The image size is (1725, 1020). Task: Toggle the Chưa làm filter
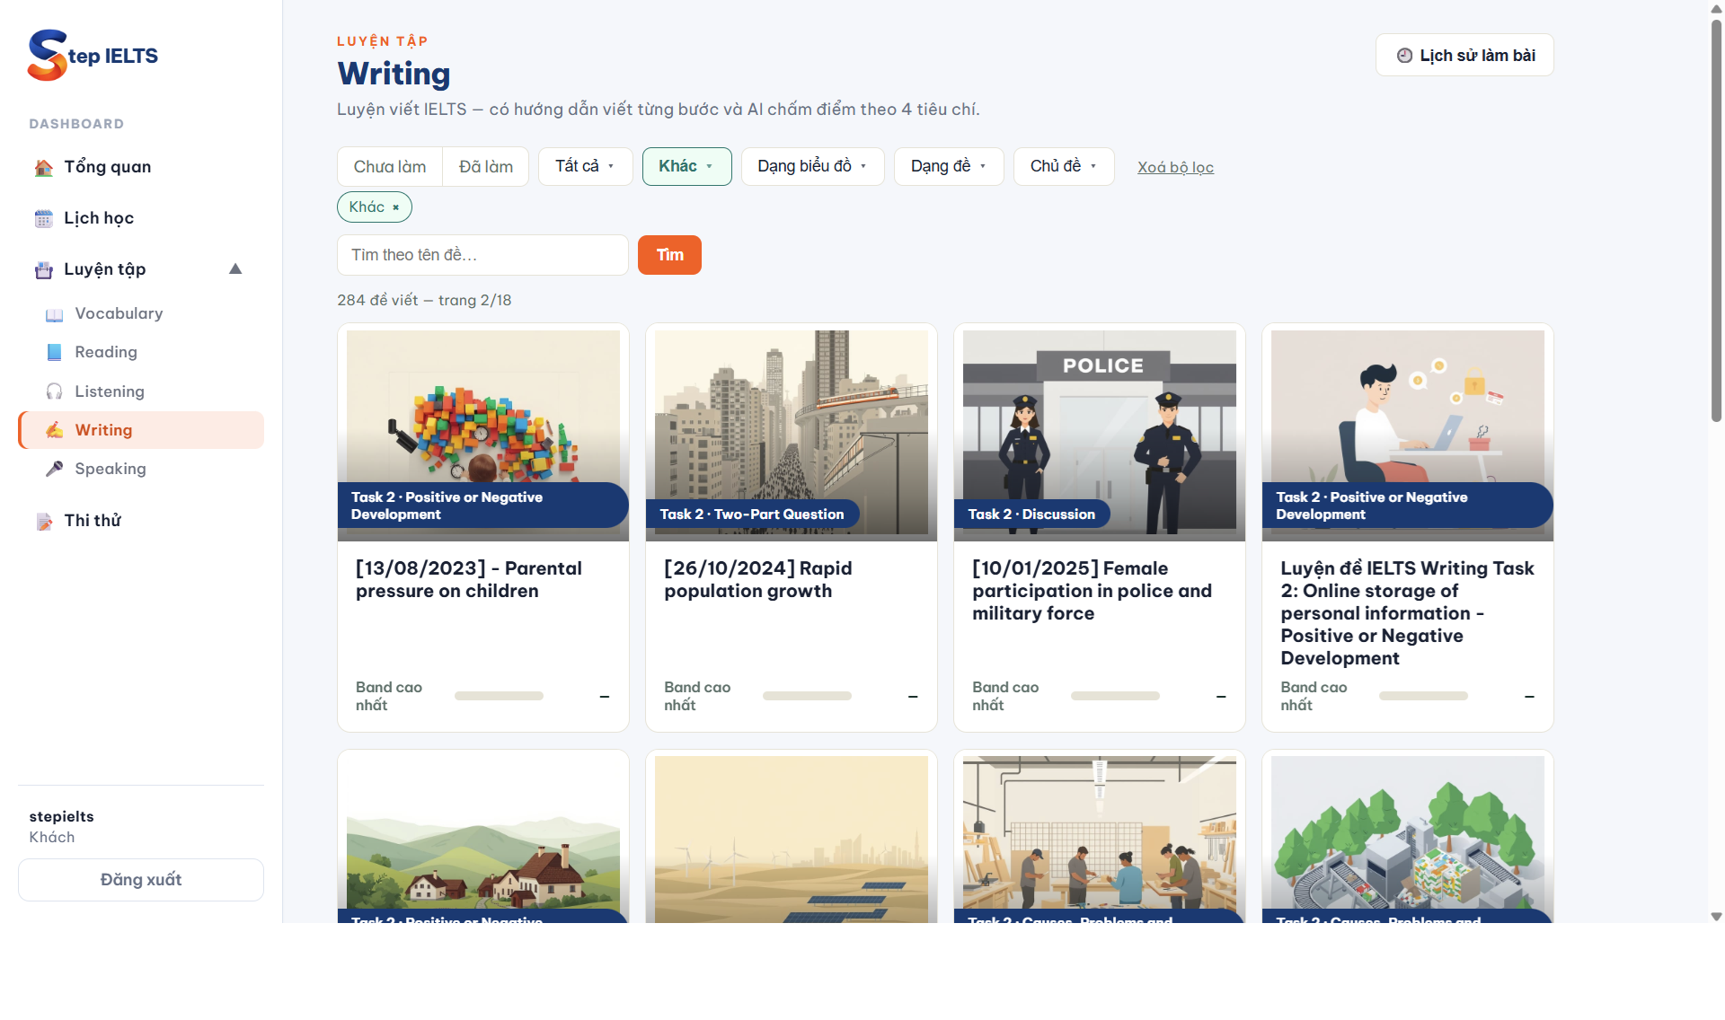(390, 167)
